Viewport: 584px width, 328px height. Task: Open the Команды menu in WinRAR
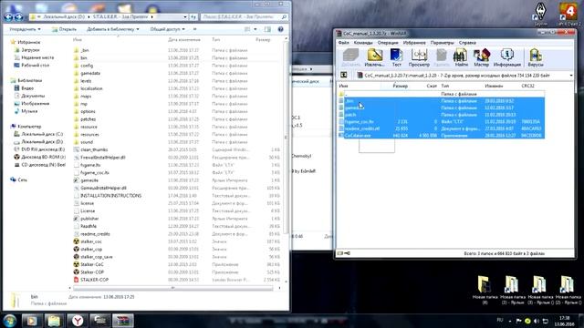(x=363, y=43)
